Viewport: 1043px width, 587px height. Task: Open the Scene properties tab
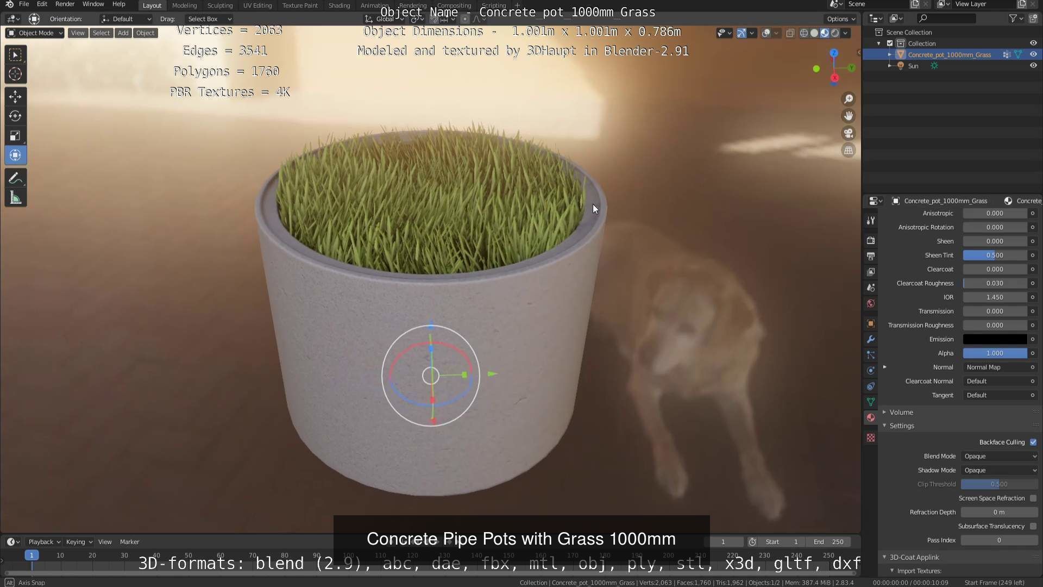tap(871, 288)
